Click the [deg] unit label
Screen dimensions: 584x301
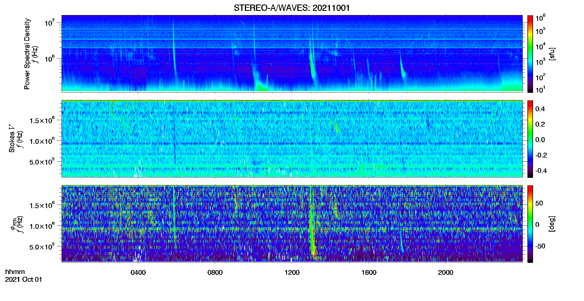tap(552, 224)
